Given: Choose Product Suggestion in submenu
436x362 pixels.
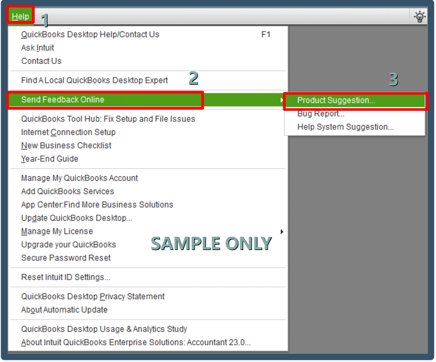Looking at the screenshot, I should coord(355,100).
